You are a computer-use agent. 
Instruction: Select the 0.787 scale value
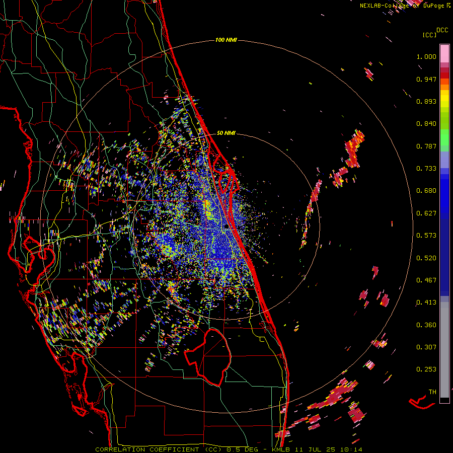click(426, 146)
